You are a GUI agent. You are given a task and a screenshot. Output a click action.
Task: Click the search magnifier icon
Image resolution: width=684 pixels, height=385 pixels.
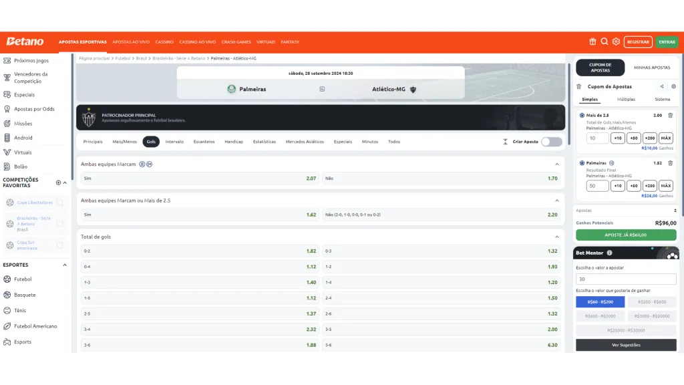(605, 41)
